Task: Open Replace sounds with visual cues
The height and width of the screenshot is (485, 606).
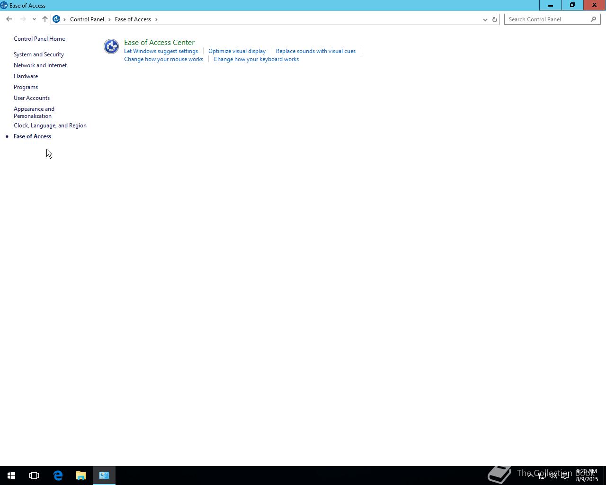Action: [316, 51]
